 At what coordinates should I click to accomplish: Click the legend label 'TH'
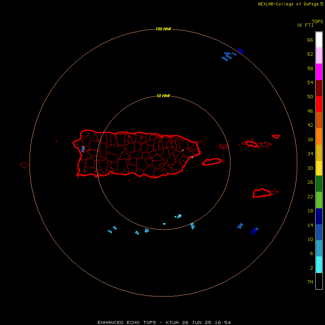310,282
